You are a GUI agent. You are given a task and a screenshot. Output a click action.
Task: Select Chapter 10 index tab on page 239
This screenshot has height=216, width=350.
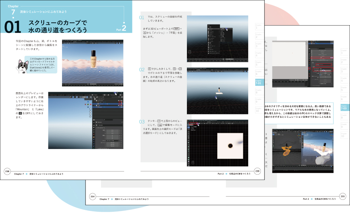click(259, 110)
